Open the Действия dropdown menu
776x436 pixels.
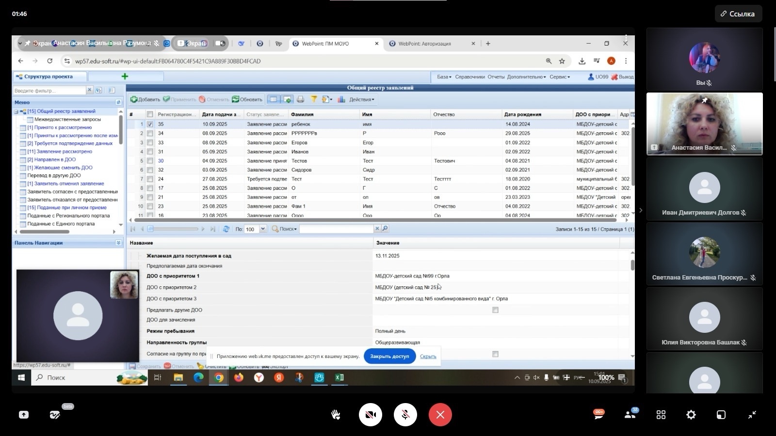(361, 99)
